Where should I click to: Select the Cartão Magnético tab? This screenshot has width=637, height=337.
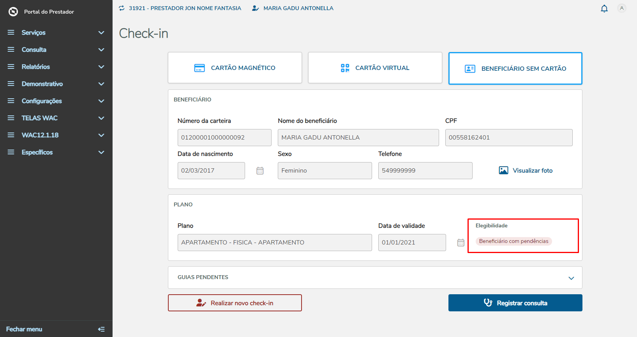(235, 68)
